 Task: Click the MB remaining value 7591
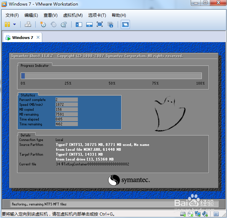pyautogui.click(x=67, y=114)
